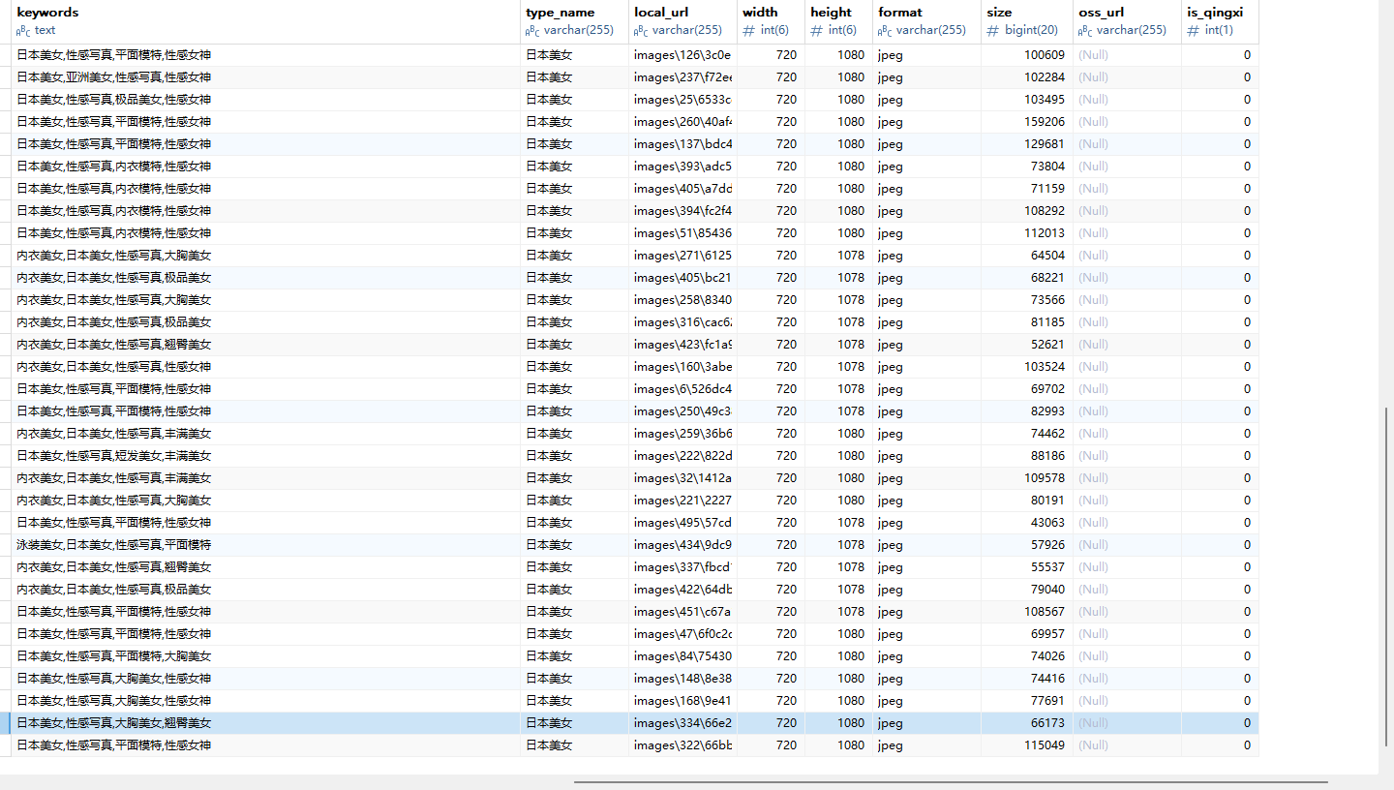1394x790 pixels.
Task: Select cell images\237\f72e in local_url
Action: click(x=683, y=77)
